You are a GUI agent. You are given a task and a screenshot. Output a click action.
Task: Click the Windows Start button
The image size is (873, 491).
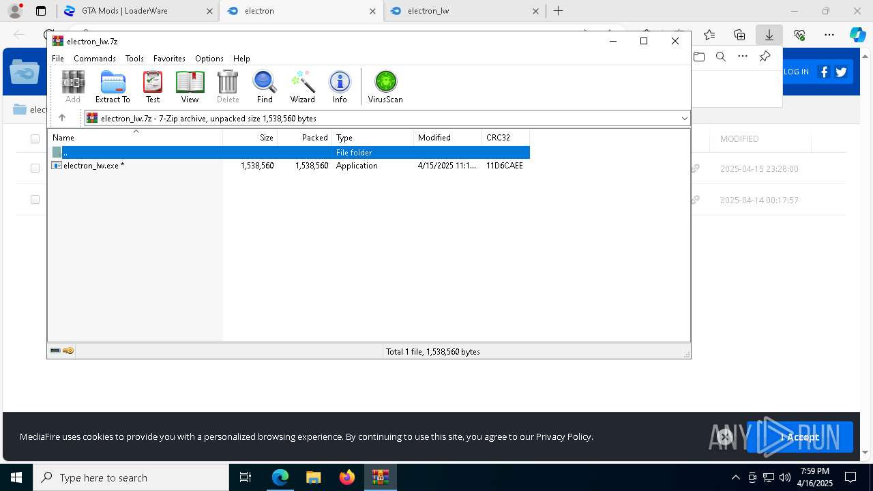(16, 477)
